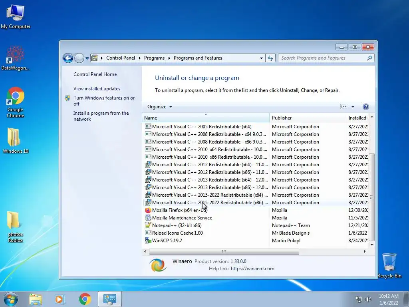Click Turn Windows features on or off
This screenshot has height=307, width=409.
point(104,101)
